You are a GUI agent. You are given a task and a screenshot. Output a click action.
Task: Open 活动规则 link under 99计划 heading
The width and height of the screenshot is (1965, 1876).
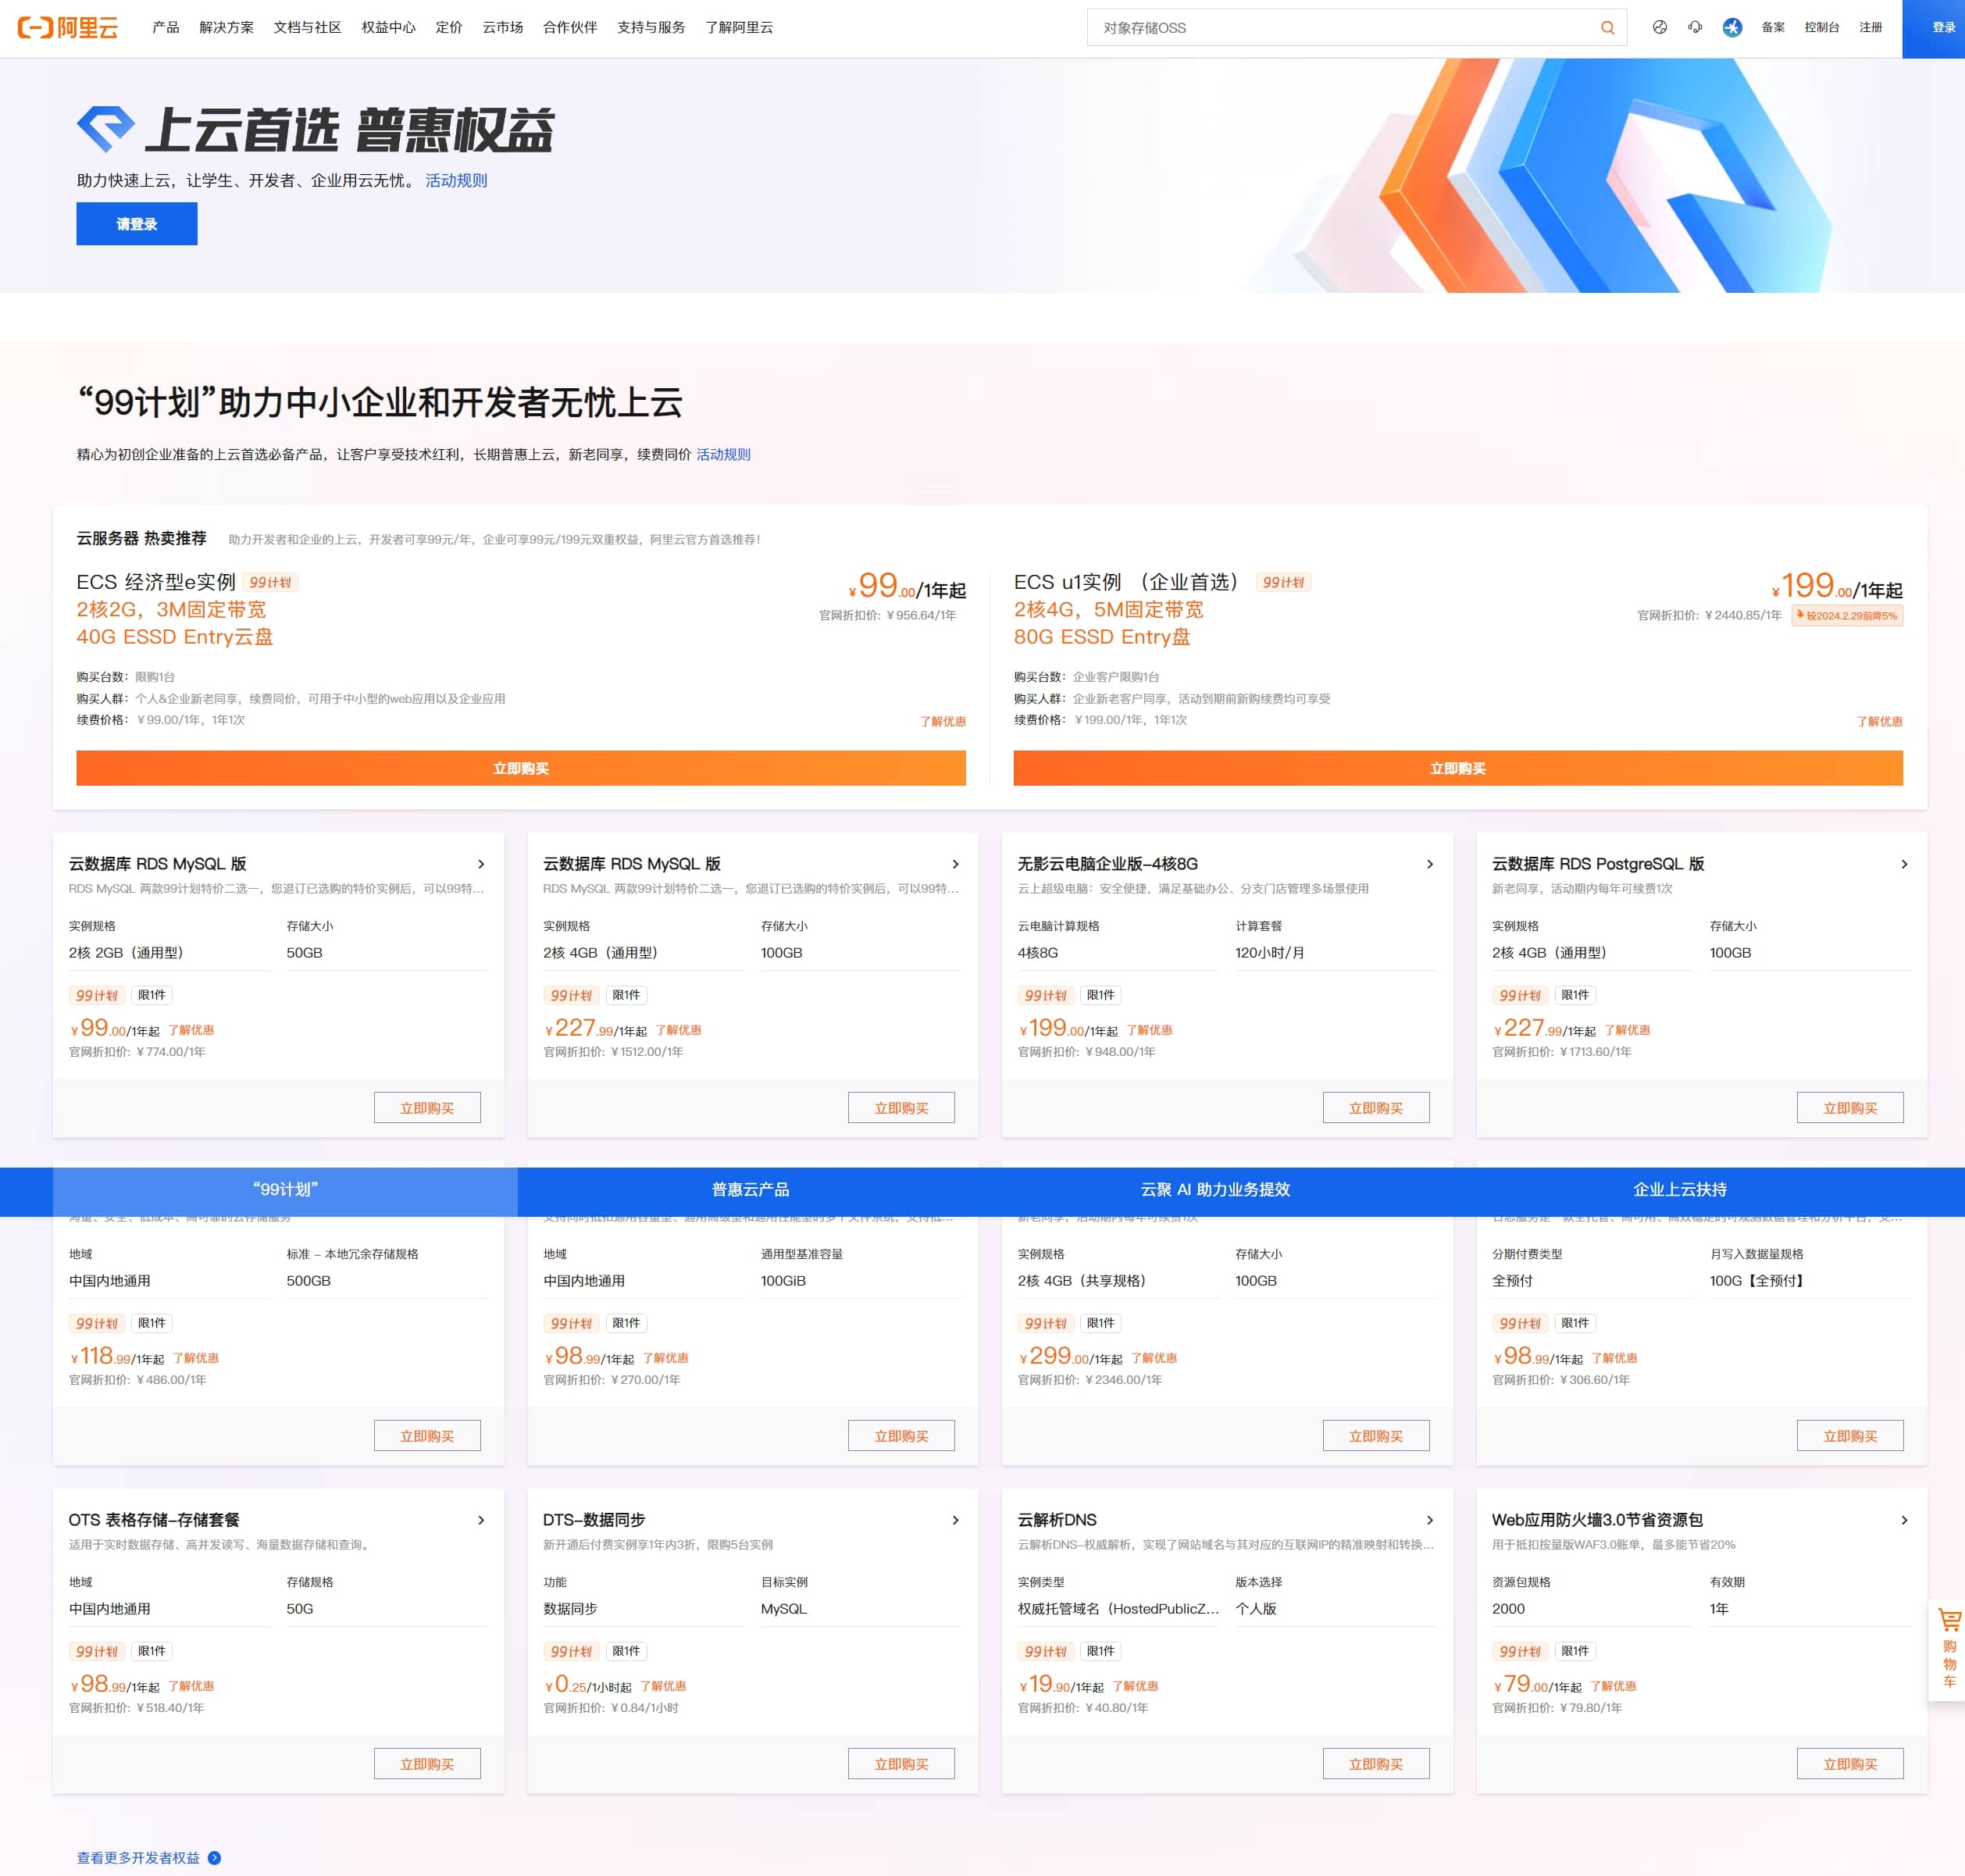point(723,455)
